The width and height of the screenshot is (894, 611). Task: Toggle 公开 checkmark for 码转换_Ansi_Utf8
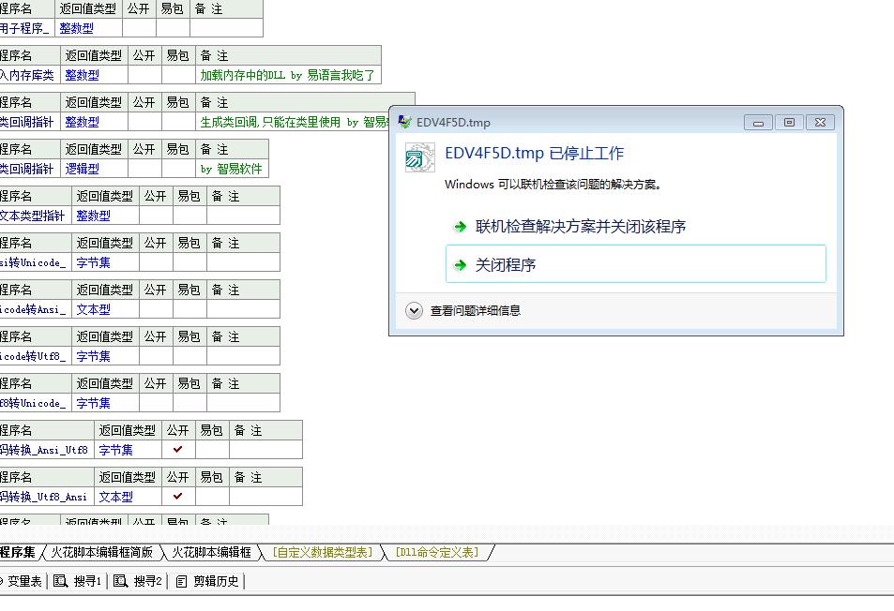click(177, 450)
